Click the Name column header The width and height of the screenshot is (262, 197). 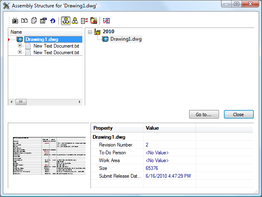click(45, 32)
